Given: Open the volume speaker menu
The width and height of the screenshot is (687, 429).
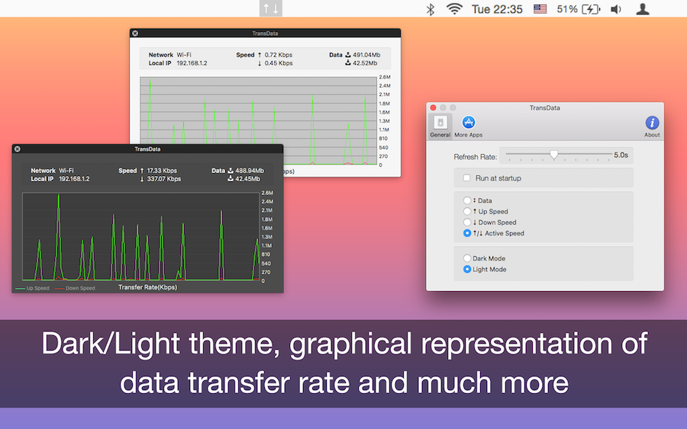Looking at the screenshot, I should (x=616, y=9).
